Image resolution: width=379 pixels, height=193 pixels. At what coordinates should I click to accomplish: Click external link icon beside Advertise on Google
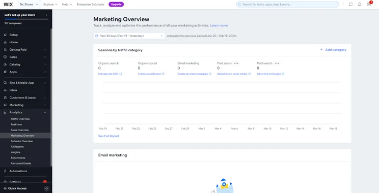pyautogui.click(x=283, y=74)
